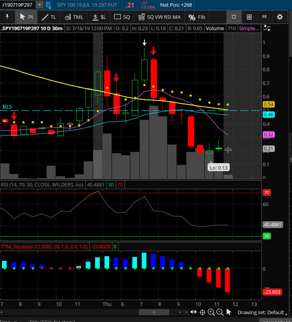Image resolution: width=292 pixels, height=322 pixels.
Task: Select the Trendline (TL) tool
Action: point(49,17)
